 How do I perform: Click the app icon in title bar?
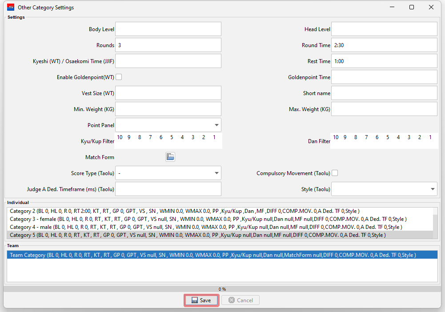[11, 8]
